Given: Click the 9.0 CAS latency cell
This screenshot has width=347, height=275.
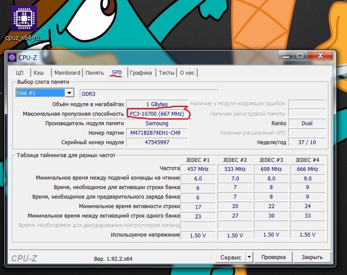Looking at the screenshot, I should point(308,178).
